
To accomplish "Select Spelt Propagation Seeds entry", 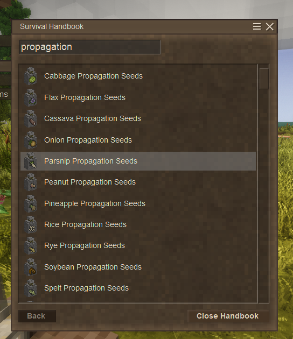I will (138, 288).
